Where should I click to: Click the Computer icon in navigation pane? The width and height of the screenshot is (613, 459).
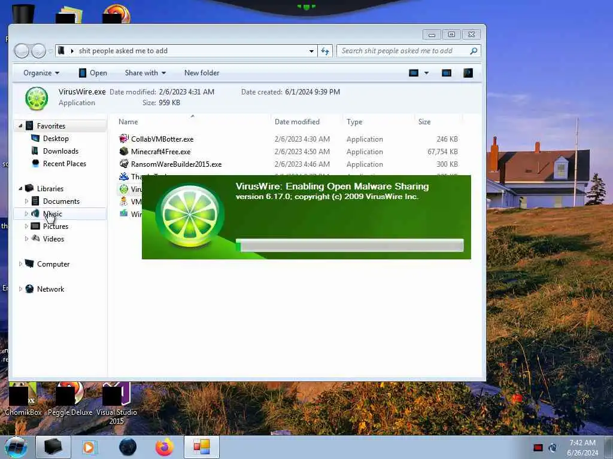coord(29,264)
